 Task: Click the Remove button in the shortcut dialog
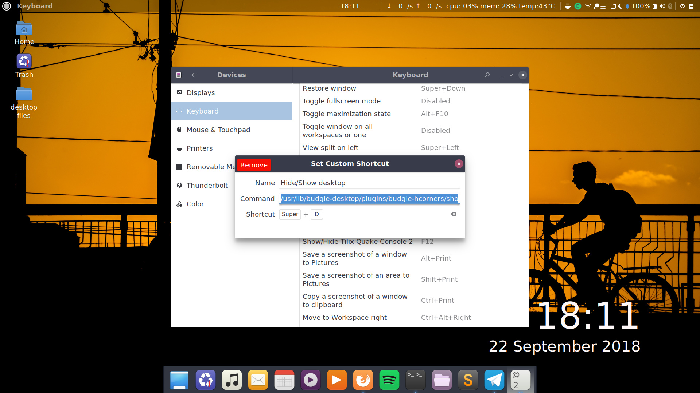tap(254, 165)
